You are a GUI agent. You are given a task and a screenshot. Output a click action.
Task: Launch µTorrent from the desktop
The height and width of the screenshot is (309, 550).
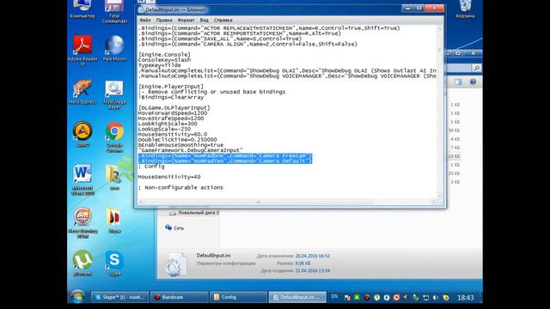click(82, 263)
